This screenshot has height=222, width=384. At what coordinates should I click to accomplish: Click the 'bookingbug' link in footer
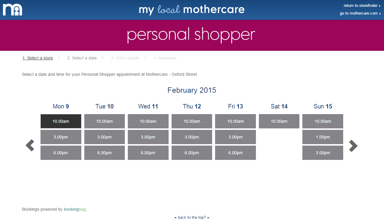click(74, 210)
